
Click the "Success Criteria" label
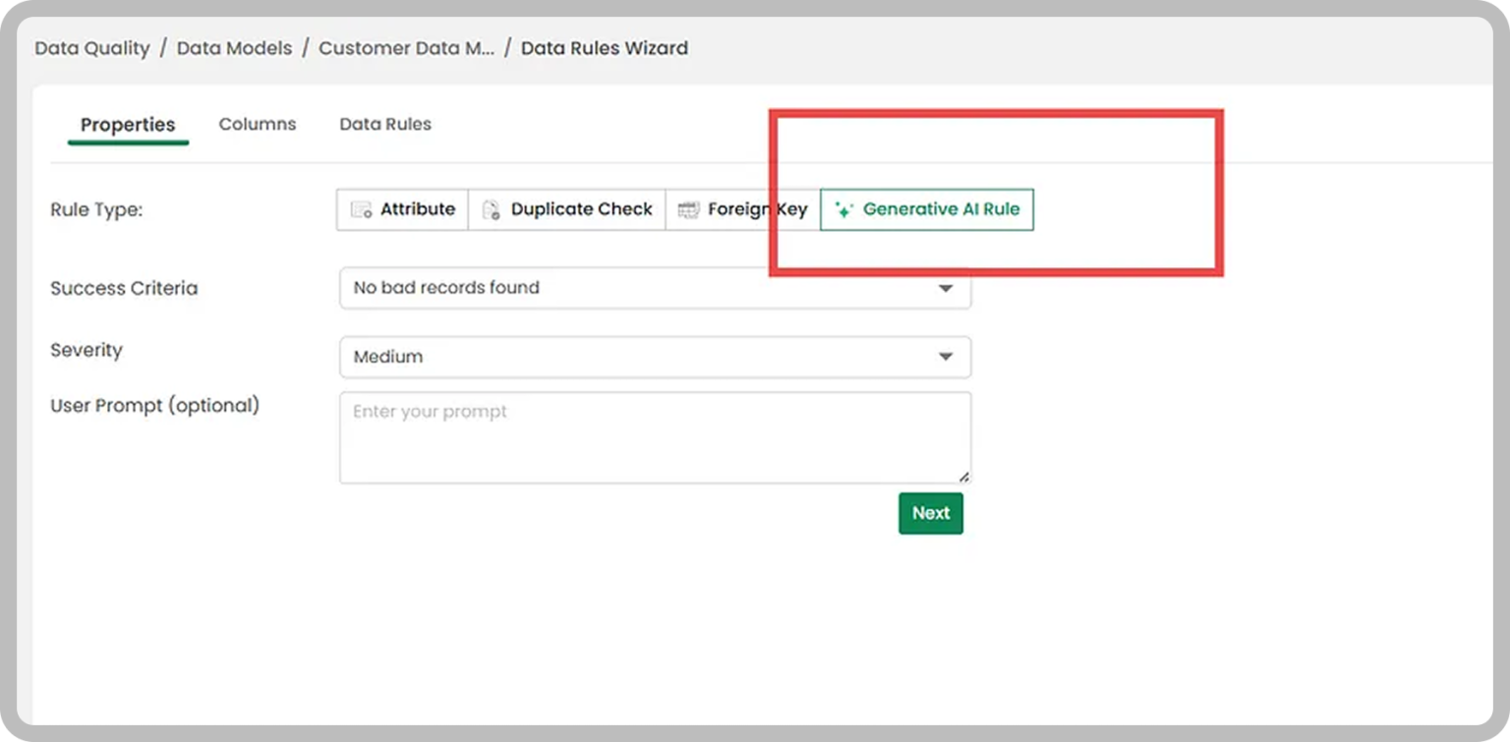point(124,288)
